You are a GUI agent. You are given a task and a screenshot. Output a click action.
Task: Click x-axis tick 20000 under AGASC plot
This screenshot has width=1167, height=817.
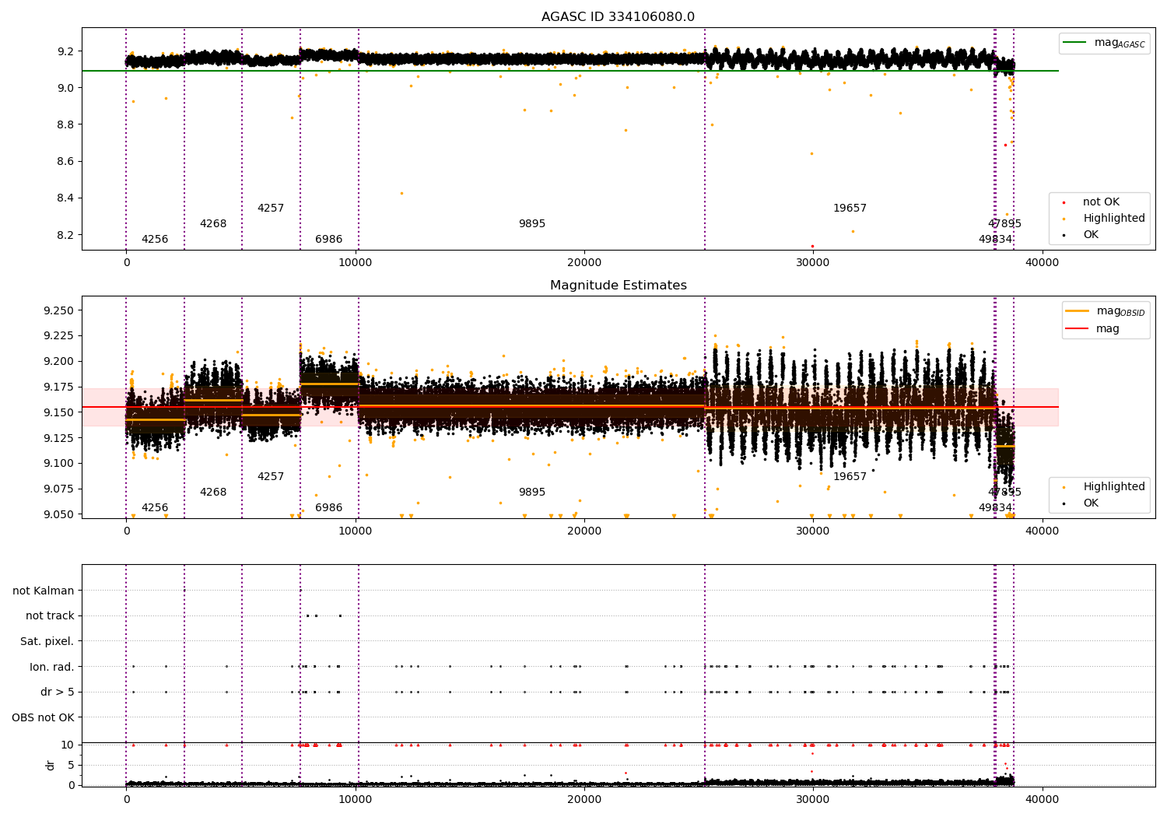pyautogui.click(x=584, y=263)
